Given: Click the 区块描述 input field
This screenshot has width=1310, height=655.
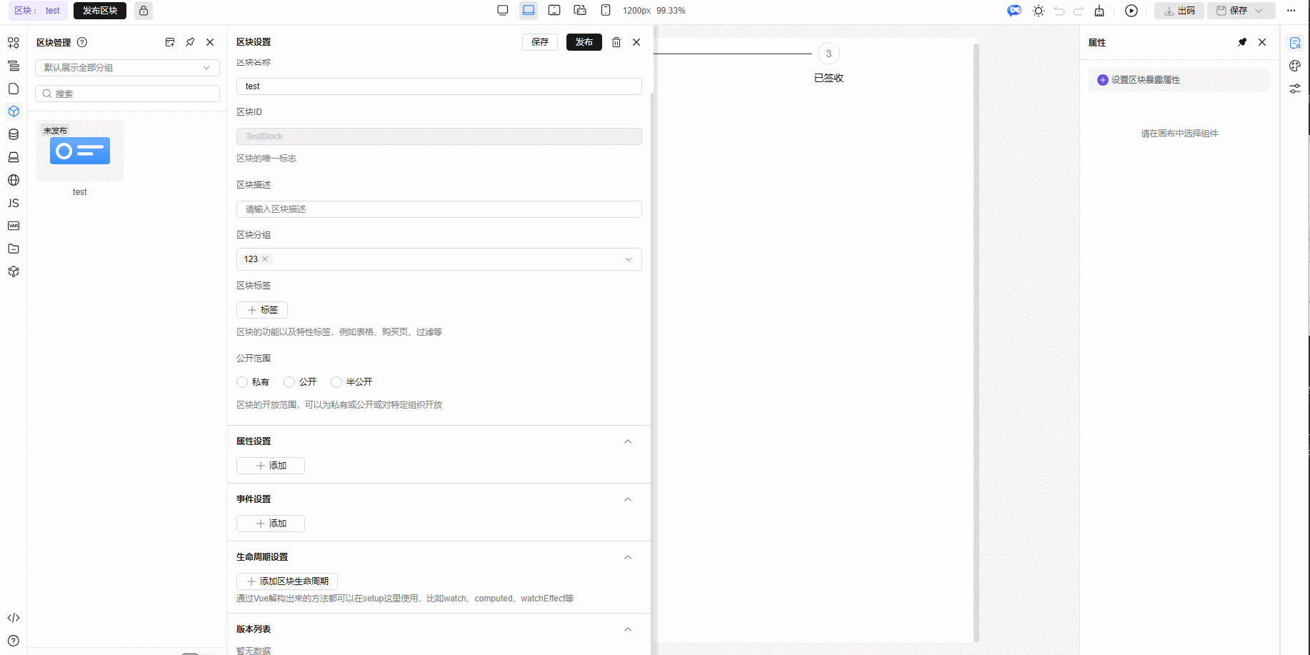Looking at the screenshot, I should 439,209.
